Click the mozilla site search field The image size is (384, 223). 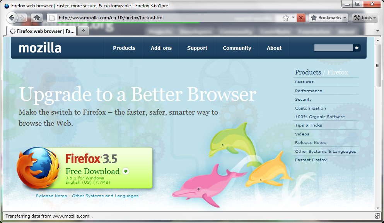(334, 48)
